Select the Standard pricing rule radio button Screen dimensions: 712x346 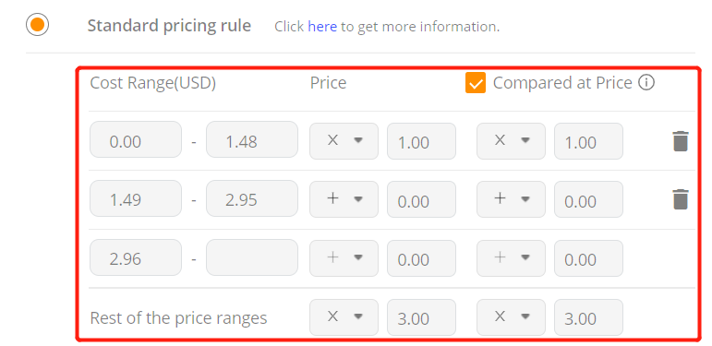pos(37,25)
